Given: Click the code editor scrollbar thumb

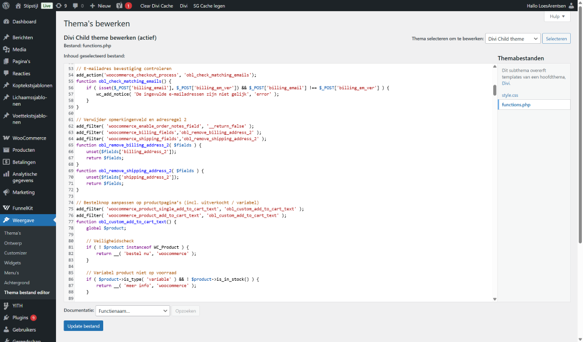Looking at the screenshot, I should pos(494,90).
